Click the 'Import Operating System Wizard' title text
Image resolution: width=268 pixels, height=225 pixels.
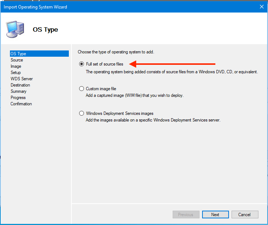[x=35, y=7]
